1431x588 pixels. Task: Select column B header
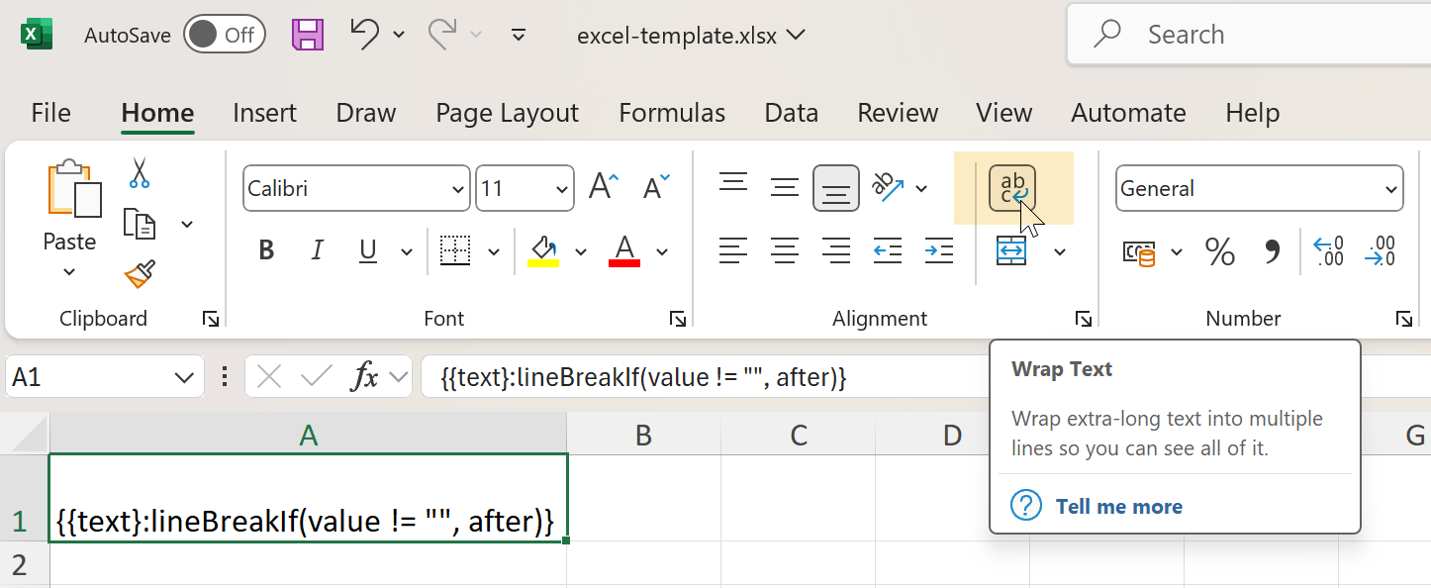(x=643, y=435)
